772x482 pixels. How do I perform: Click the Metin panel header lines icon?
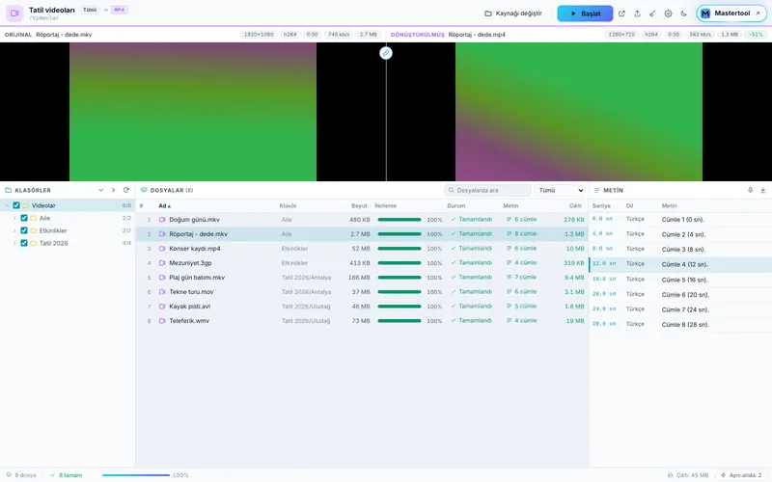(x=596, y=190)
